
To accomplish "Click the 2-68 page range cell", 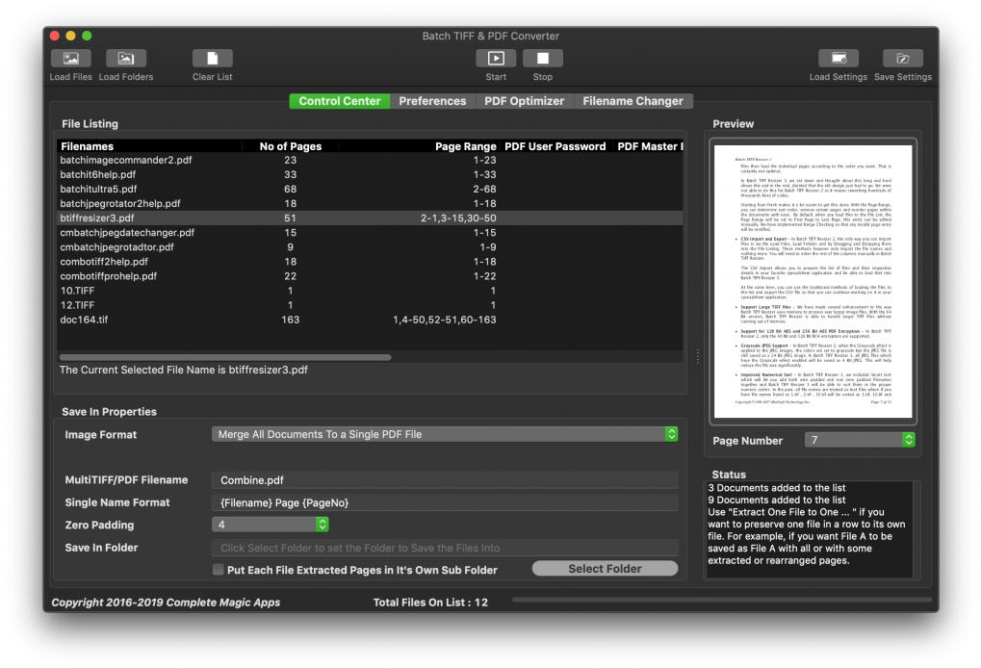I will [x=484, y=189].
